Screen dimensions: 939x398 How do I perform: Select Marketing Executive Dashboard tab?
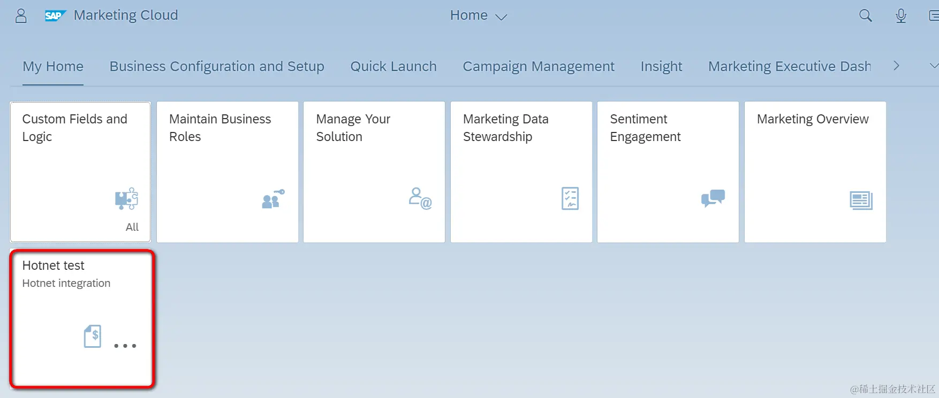click(x=790, y=66)
